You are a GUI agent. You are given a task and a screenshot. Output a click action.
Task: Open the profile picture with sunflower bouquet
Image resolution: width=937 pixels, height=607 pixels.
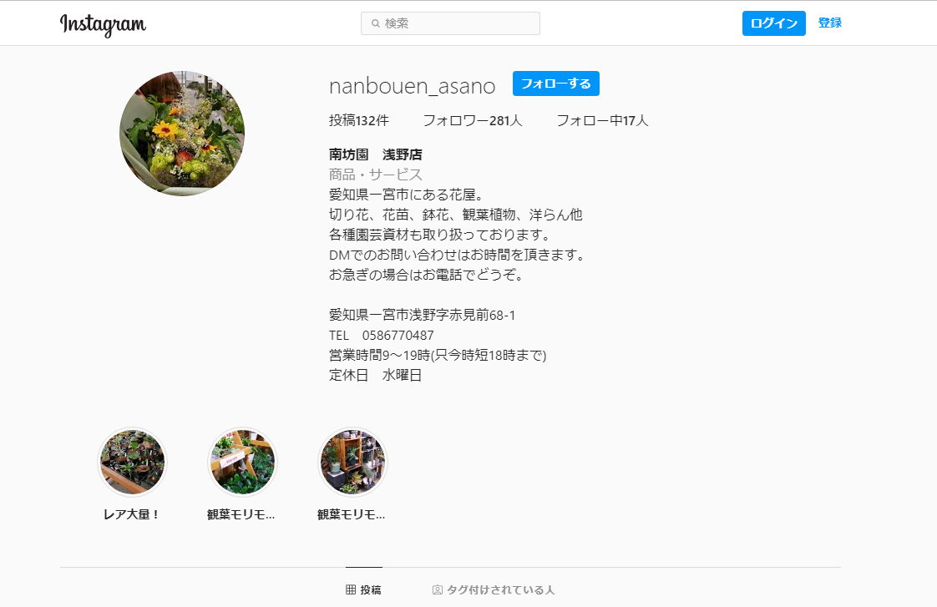point(182,134)
